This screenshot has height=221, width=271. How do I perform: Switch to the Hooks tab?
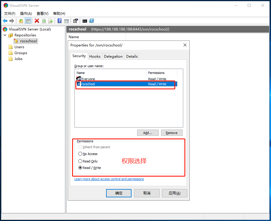95,57
